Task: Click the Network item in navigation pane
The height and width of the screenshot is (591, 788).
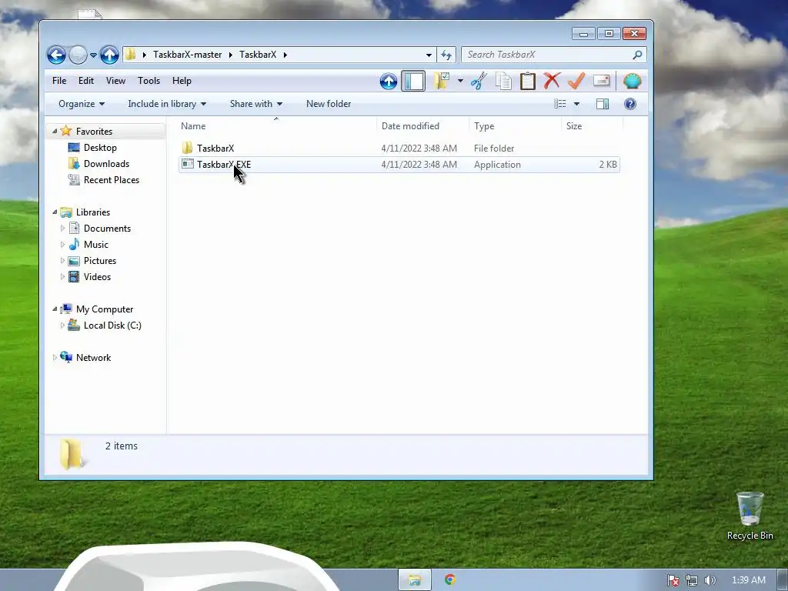Action: 93,358
